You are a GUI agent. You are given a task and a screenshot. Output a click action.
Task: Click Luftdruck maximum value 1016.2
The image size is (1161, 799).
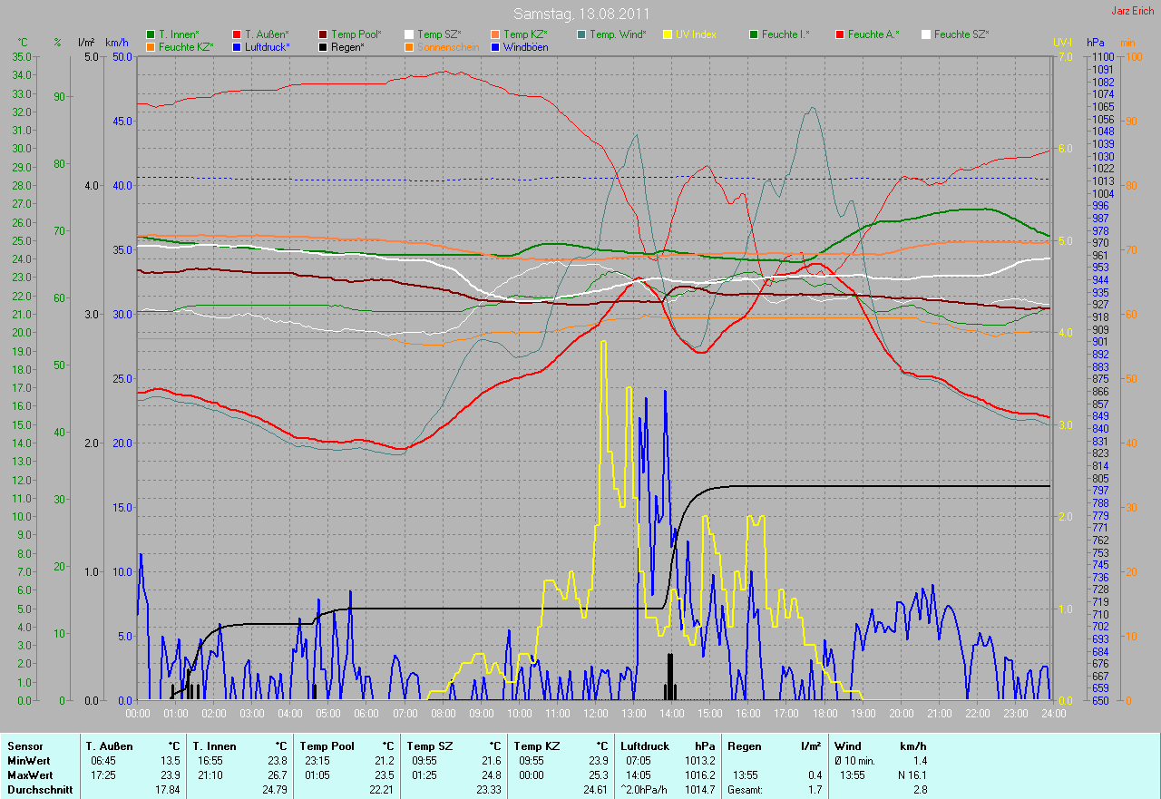pos(700,775)
